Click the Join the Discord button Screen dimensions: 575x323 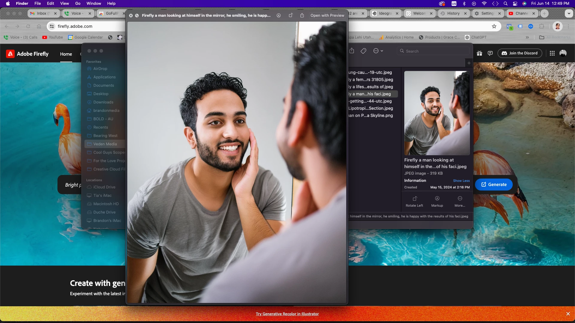point(520,53)
